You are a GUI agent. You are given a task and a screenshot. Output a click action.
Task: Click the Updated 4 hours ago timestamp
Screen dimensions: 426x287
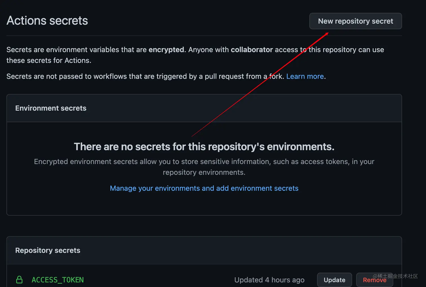pyautogui.click(x=269, y=280)
